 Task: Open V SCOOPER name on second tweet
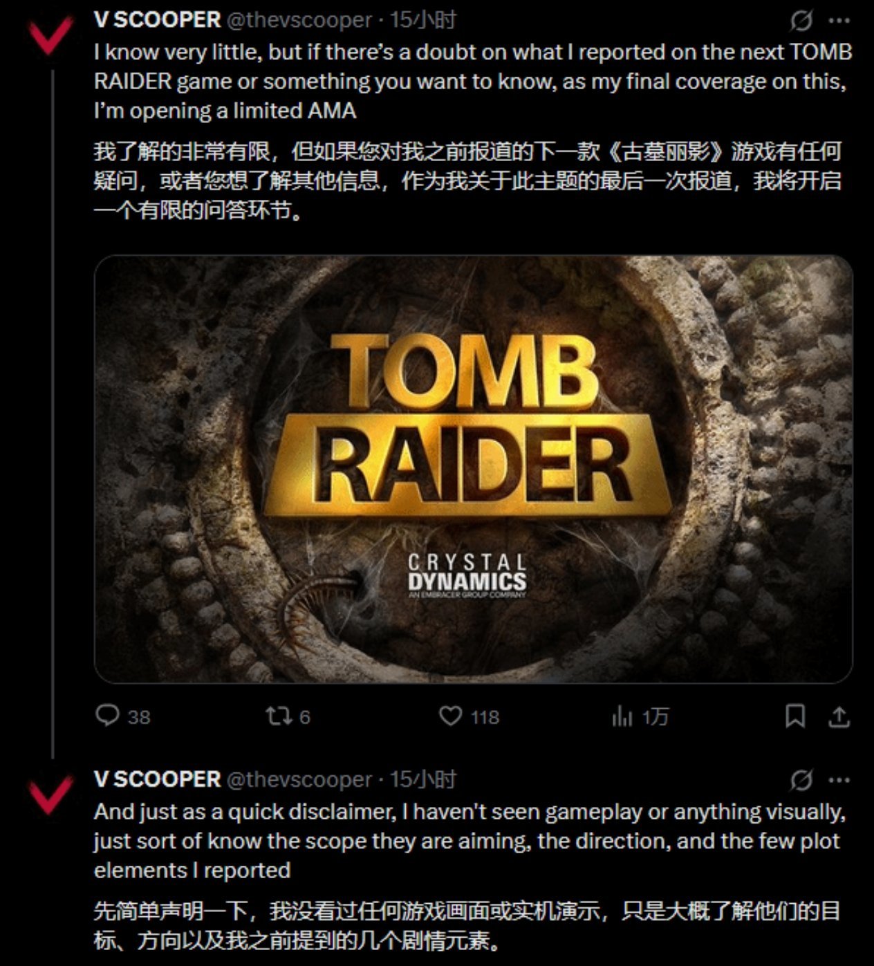click(157, 779)
